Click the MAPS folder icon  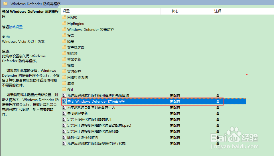64,17
